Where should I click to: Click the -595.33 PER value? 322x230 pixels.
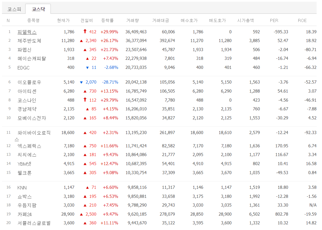click(281, 32)
